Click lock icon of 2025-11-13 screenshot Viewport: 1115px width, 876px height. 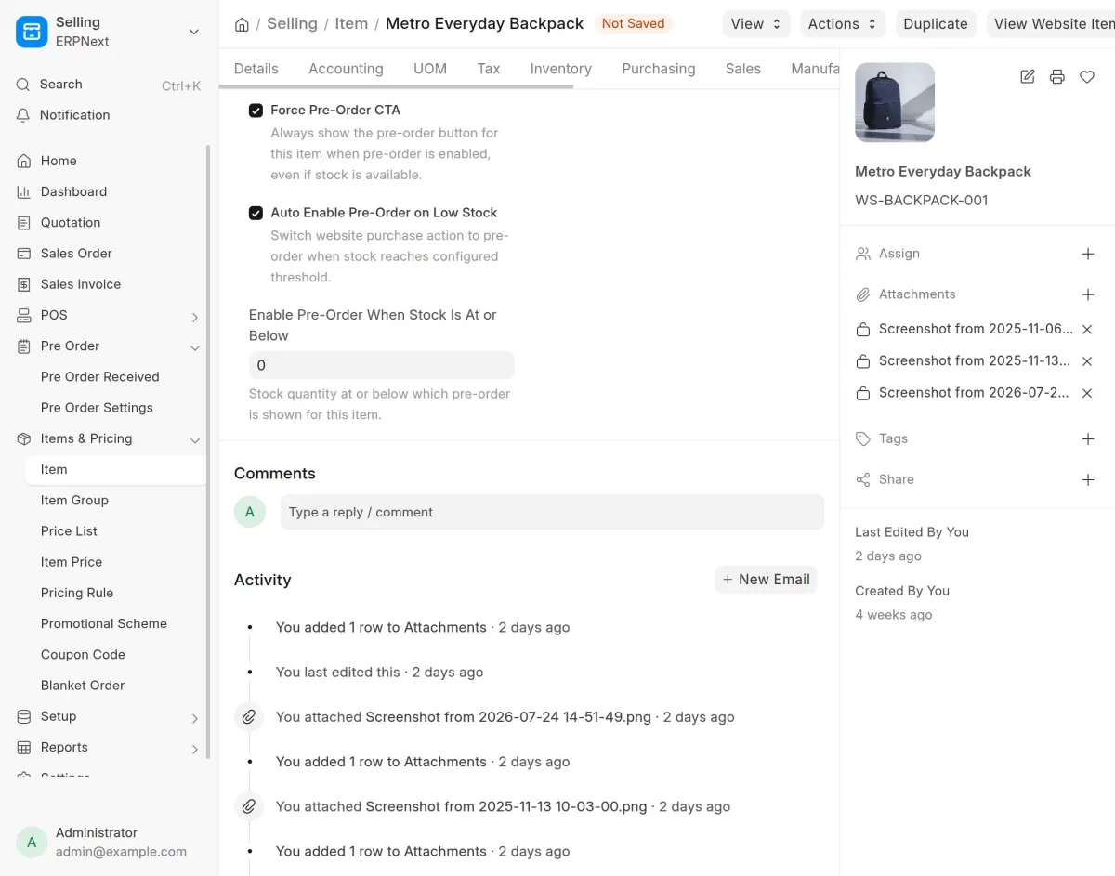point(863,360)
